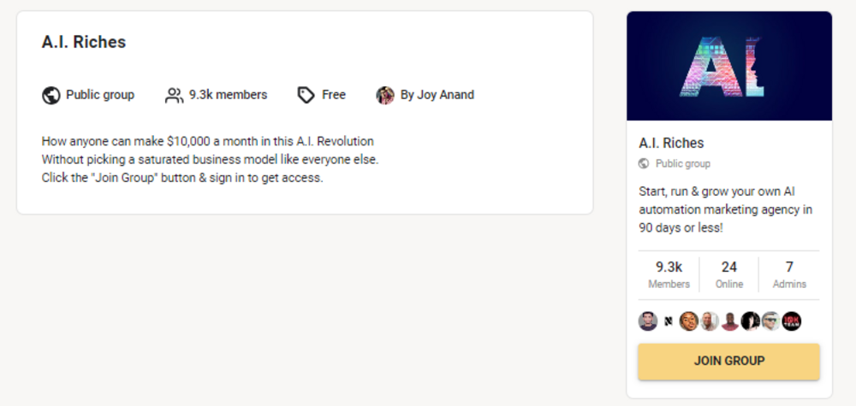View the 24 Online members stat
Screen dimensions: 856x406
[x=728, y=274]
